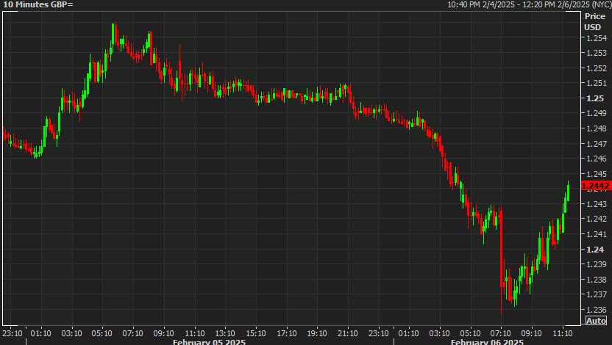The height and width of the screenshot is (345, 612).
Task: Click the '10 Minutes GBP=' chart title
Action: pyautogui.click(x=38, y=4)
